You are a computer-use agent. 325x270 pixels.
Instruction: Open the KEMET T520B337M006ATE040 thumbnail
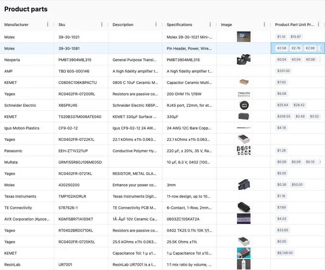pyautogui.click(x=244, y=116)
